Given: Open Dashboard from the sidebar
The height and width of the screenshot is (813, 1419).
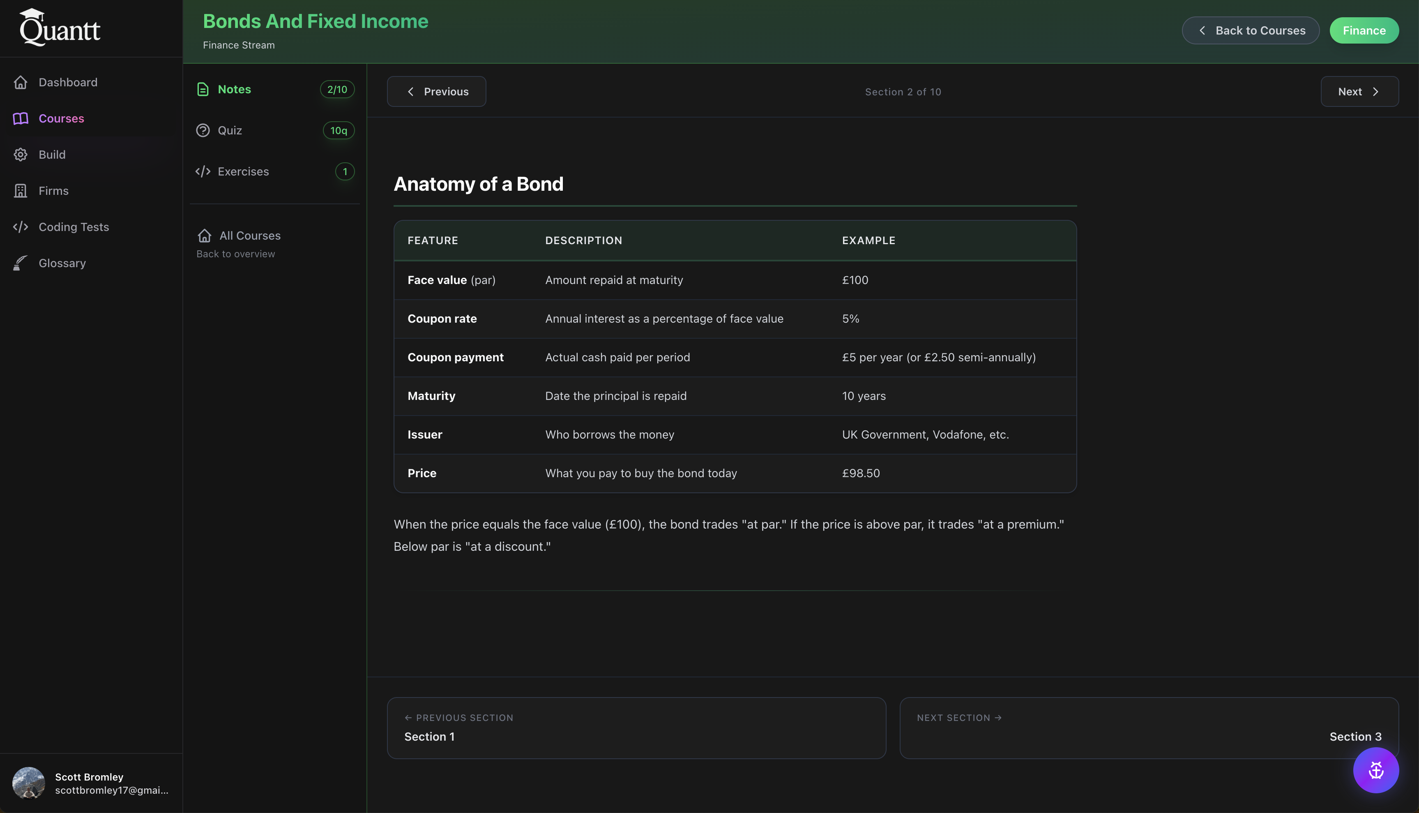Looking at the screenshot, I should coord(67,82).
